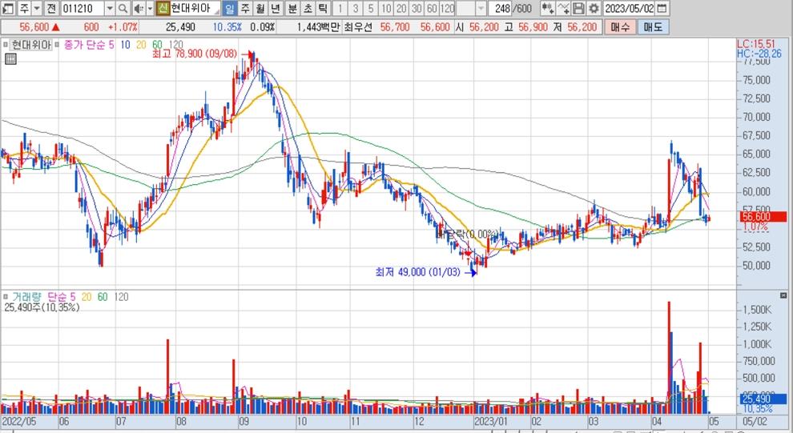Select the daily (일) chart period
793x433 pixels.
(230, 9)
